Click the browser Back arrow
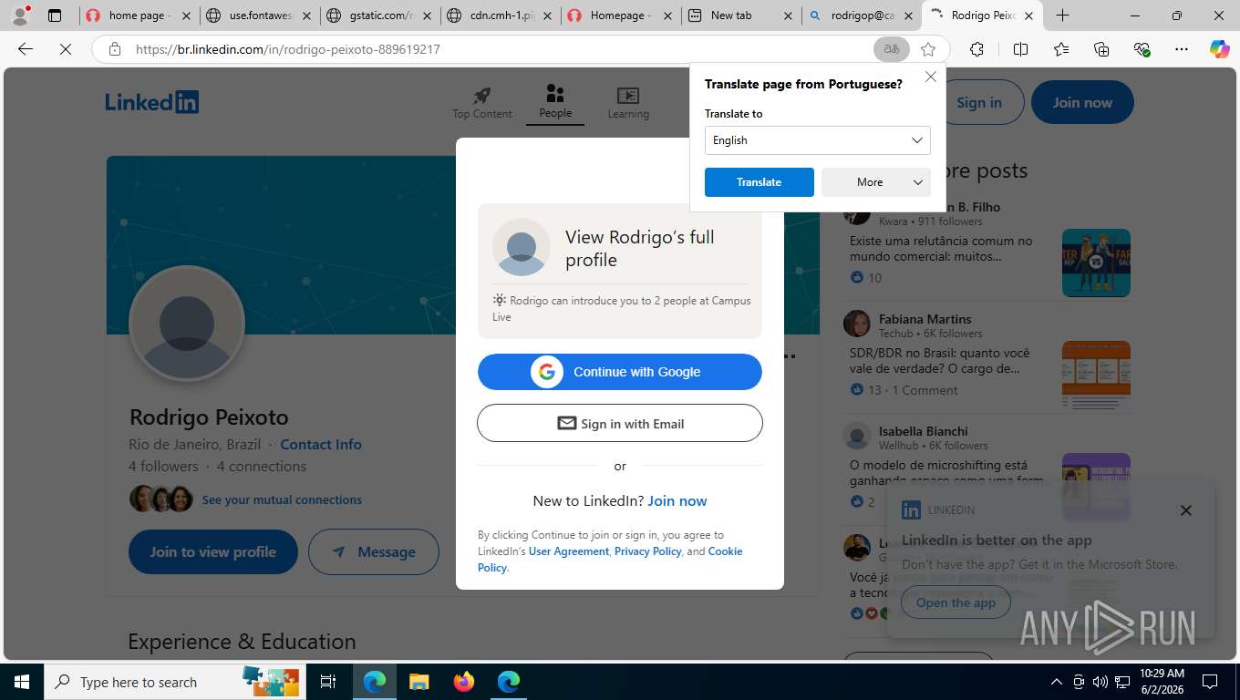Image resolution: width=1240 pixels, height=700 pixels. pyautogui.click(x=26, y=49)
